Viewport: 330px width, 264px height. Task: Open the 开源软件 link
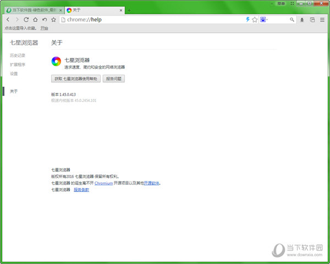pos(151,183)
